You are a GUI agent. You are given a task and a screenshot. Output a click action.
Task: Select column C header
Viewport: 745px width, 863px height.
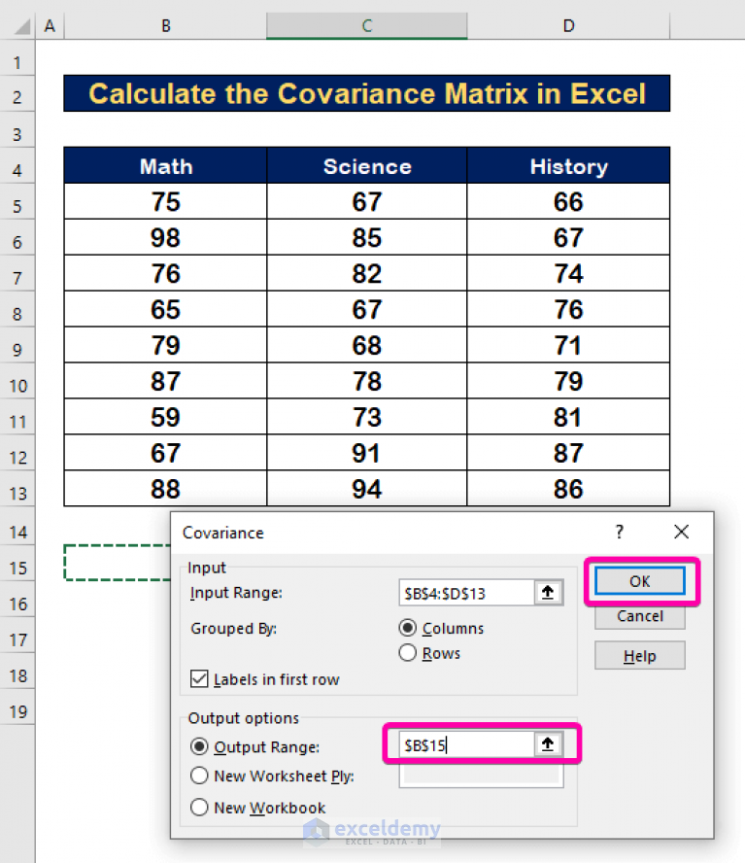367,26
